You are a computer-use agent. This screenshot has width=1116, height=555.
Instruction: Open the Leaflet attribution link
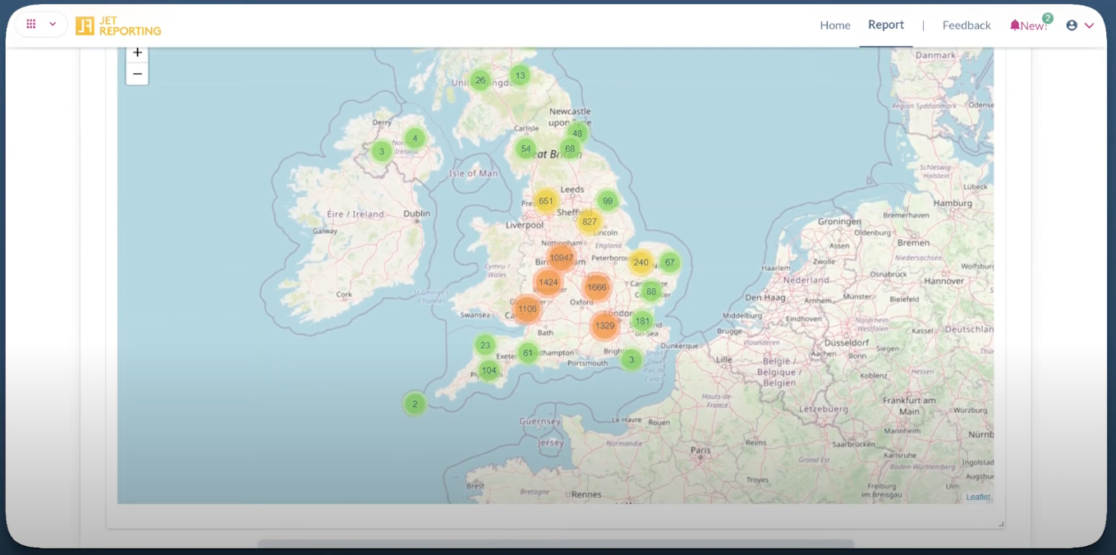pos(977,497)
